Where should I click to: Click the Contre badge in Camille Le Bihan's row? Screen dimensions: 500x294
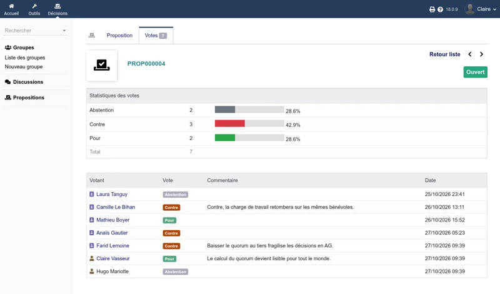coord(171,208)
